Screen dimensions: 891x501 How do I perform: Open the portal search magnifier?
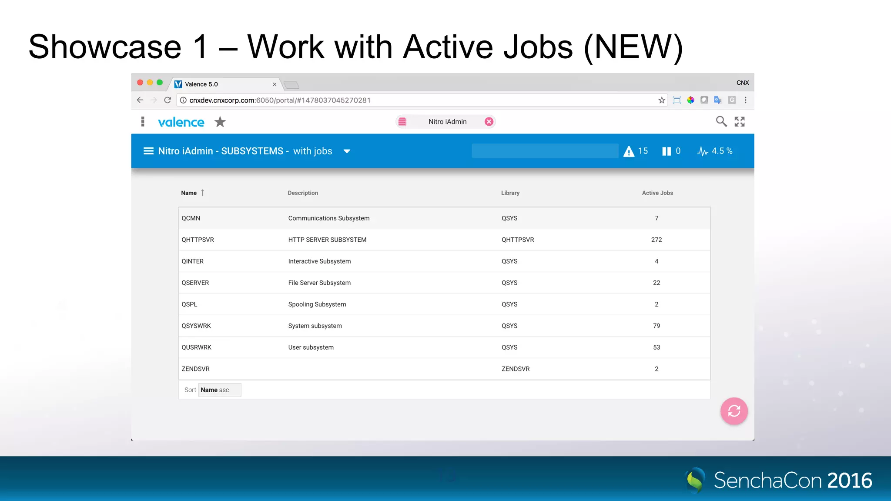[x=721, y=121]
